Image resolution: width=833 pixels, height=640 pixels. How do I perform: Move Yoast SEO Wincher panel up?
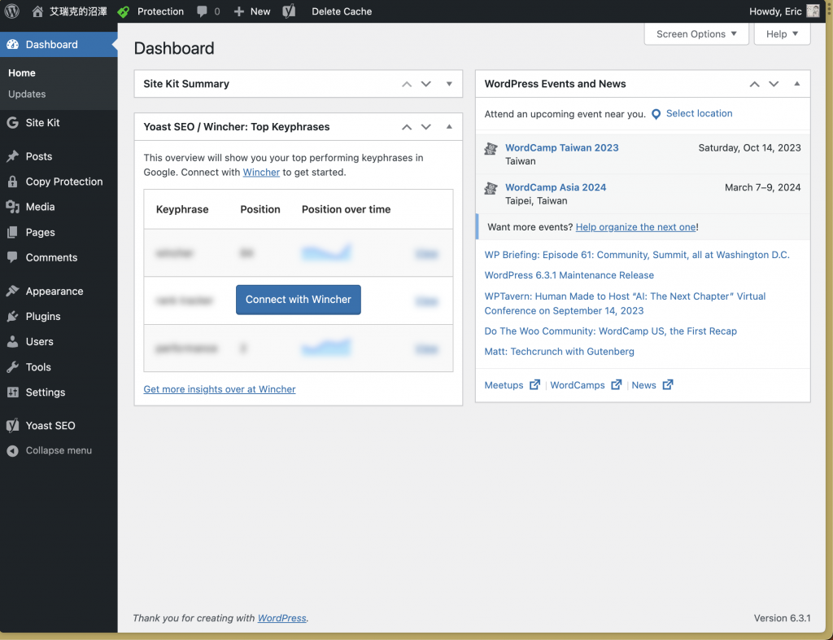[x=407, y=127]
